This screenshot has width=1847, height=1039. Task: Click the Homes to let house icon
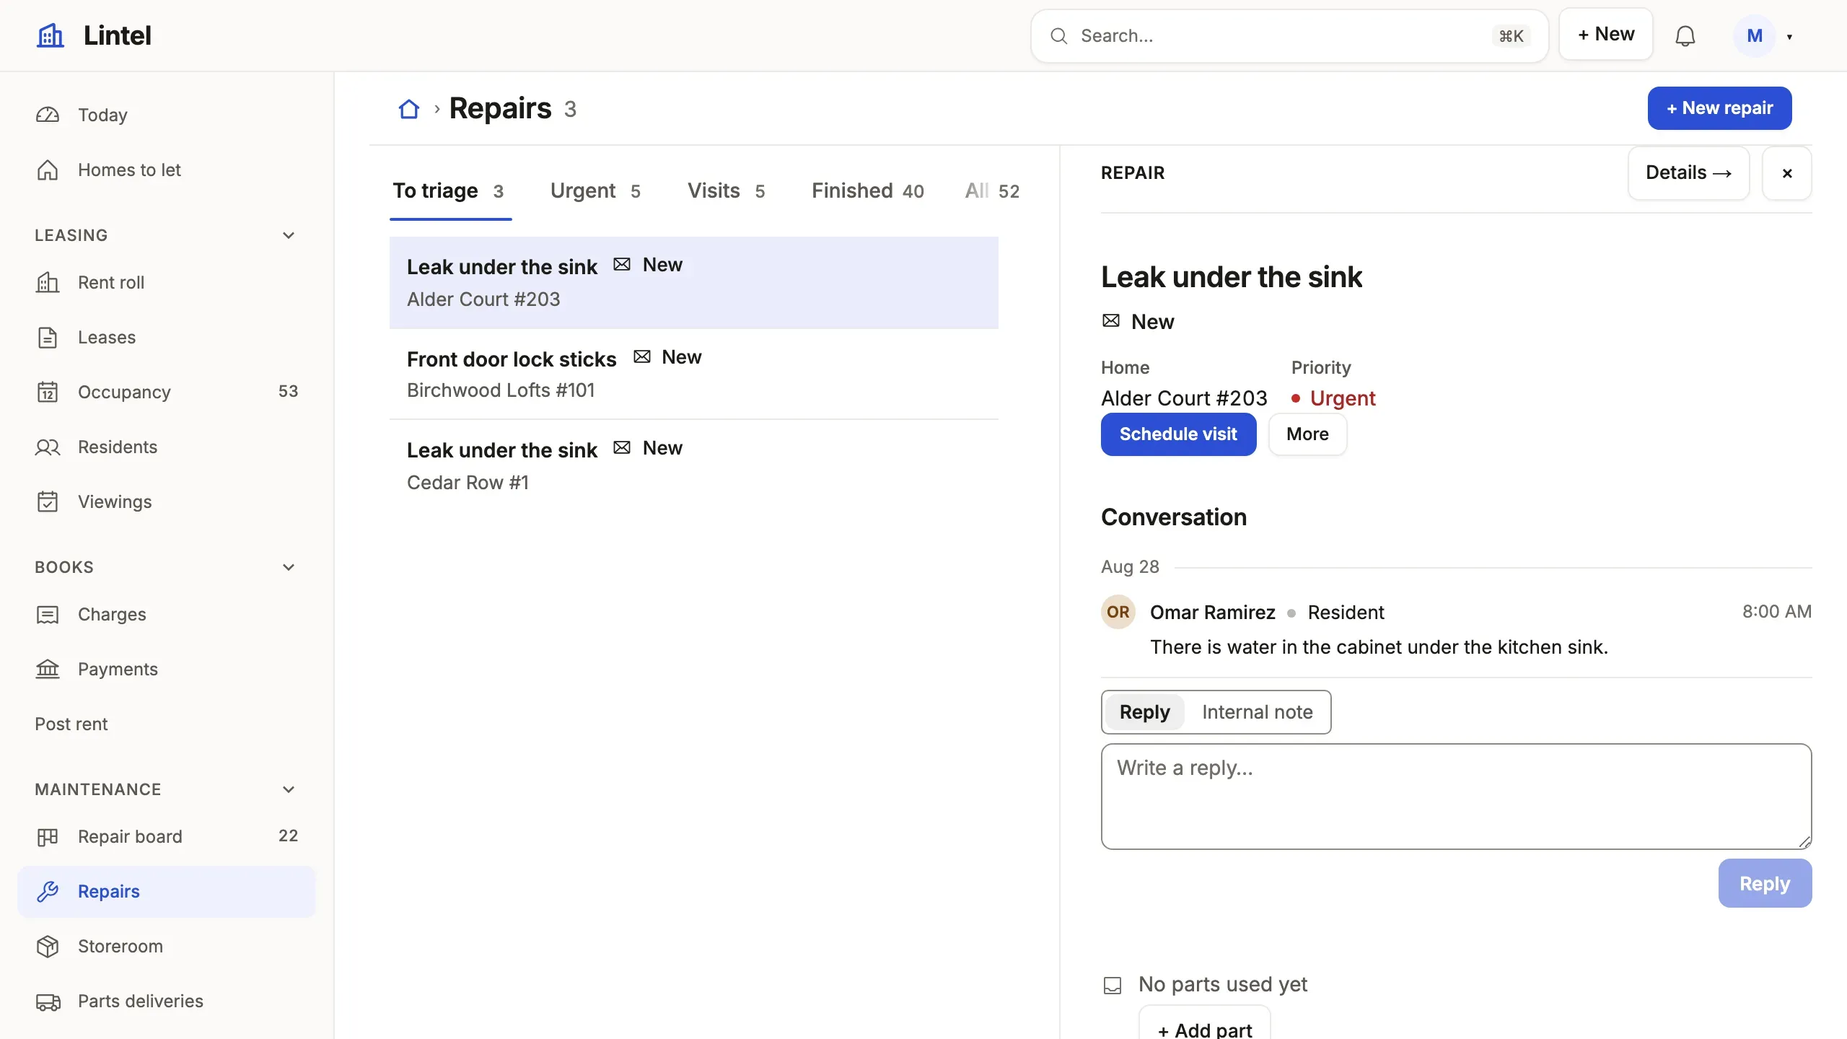coord(48,170)
